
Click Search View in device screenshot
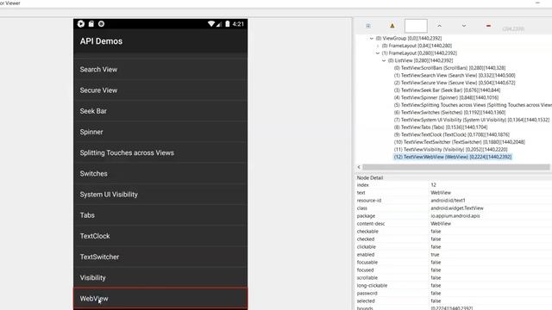coord(160,70)
